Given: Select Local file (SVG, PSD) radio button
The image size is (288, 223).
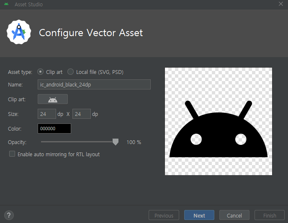Looking at the screenshot, I should coord(70,72).
